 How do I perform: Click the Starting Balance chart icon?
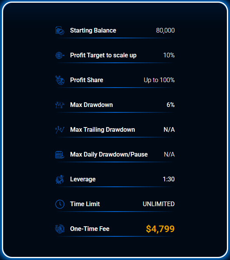(x=60, y=31)
